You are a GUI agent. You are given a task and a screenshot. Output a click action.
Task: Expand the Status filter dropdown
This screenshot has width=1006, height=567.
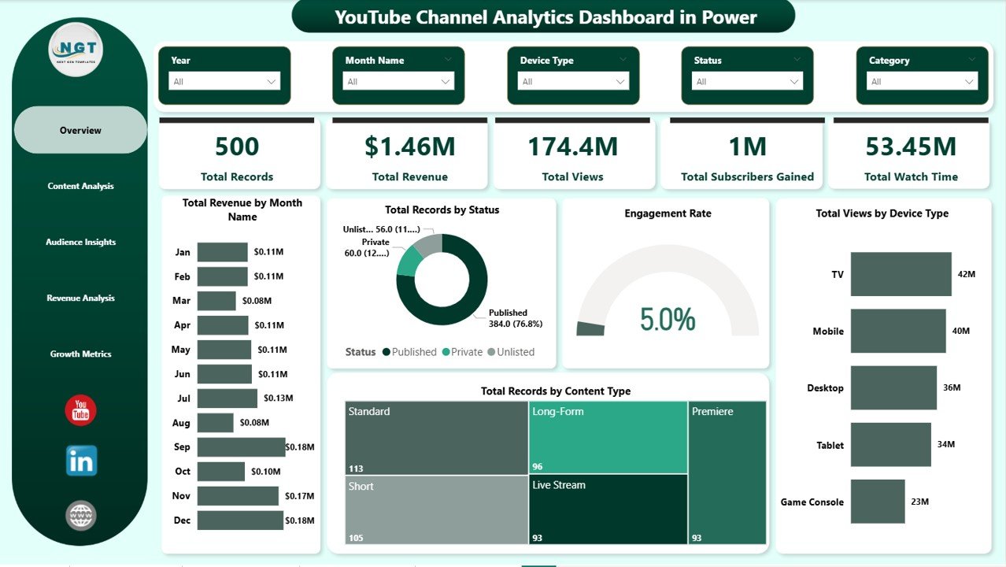(794, 81)
